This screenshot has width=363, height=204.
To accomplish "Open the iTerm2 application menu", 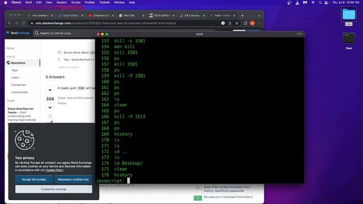I will [16, 2].
